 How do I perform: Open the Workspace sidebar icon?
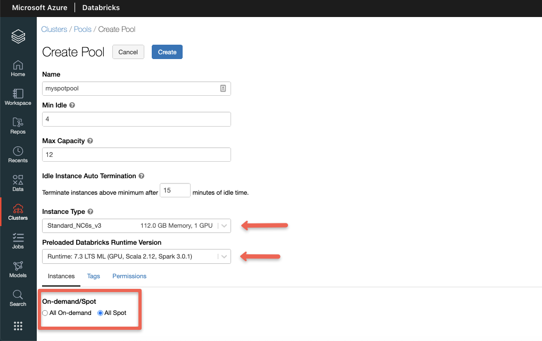click(x=18, y=97)
